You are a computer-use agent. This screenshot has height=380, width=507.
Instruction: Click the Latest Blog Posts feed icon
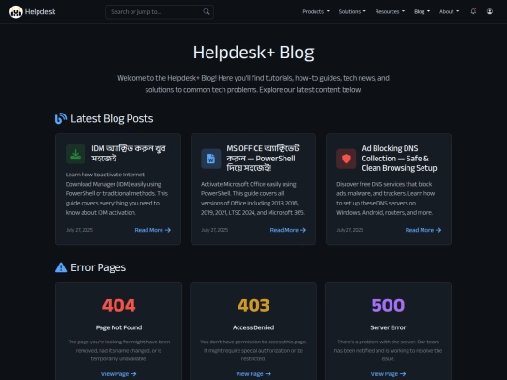click(61, 118)
